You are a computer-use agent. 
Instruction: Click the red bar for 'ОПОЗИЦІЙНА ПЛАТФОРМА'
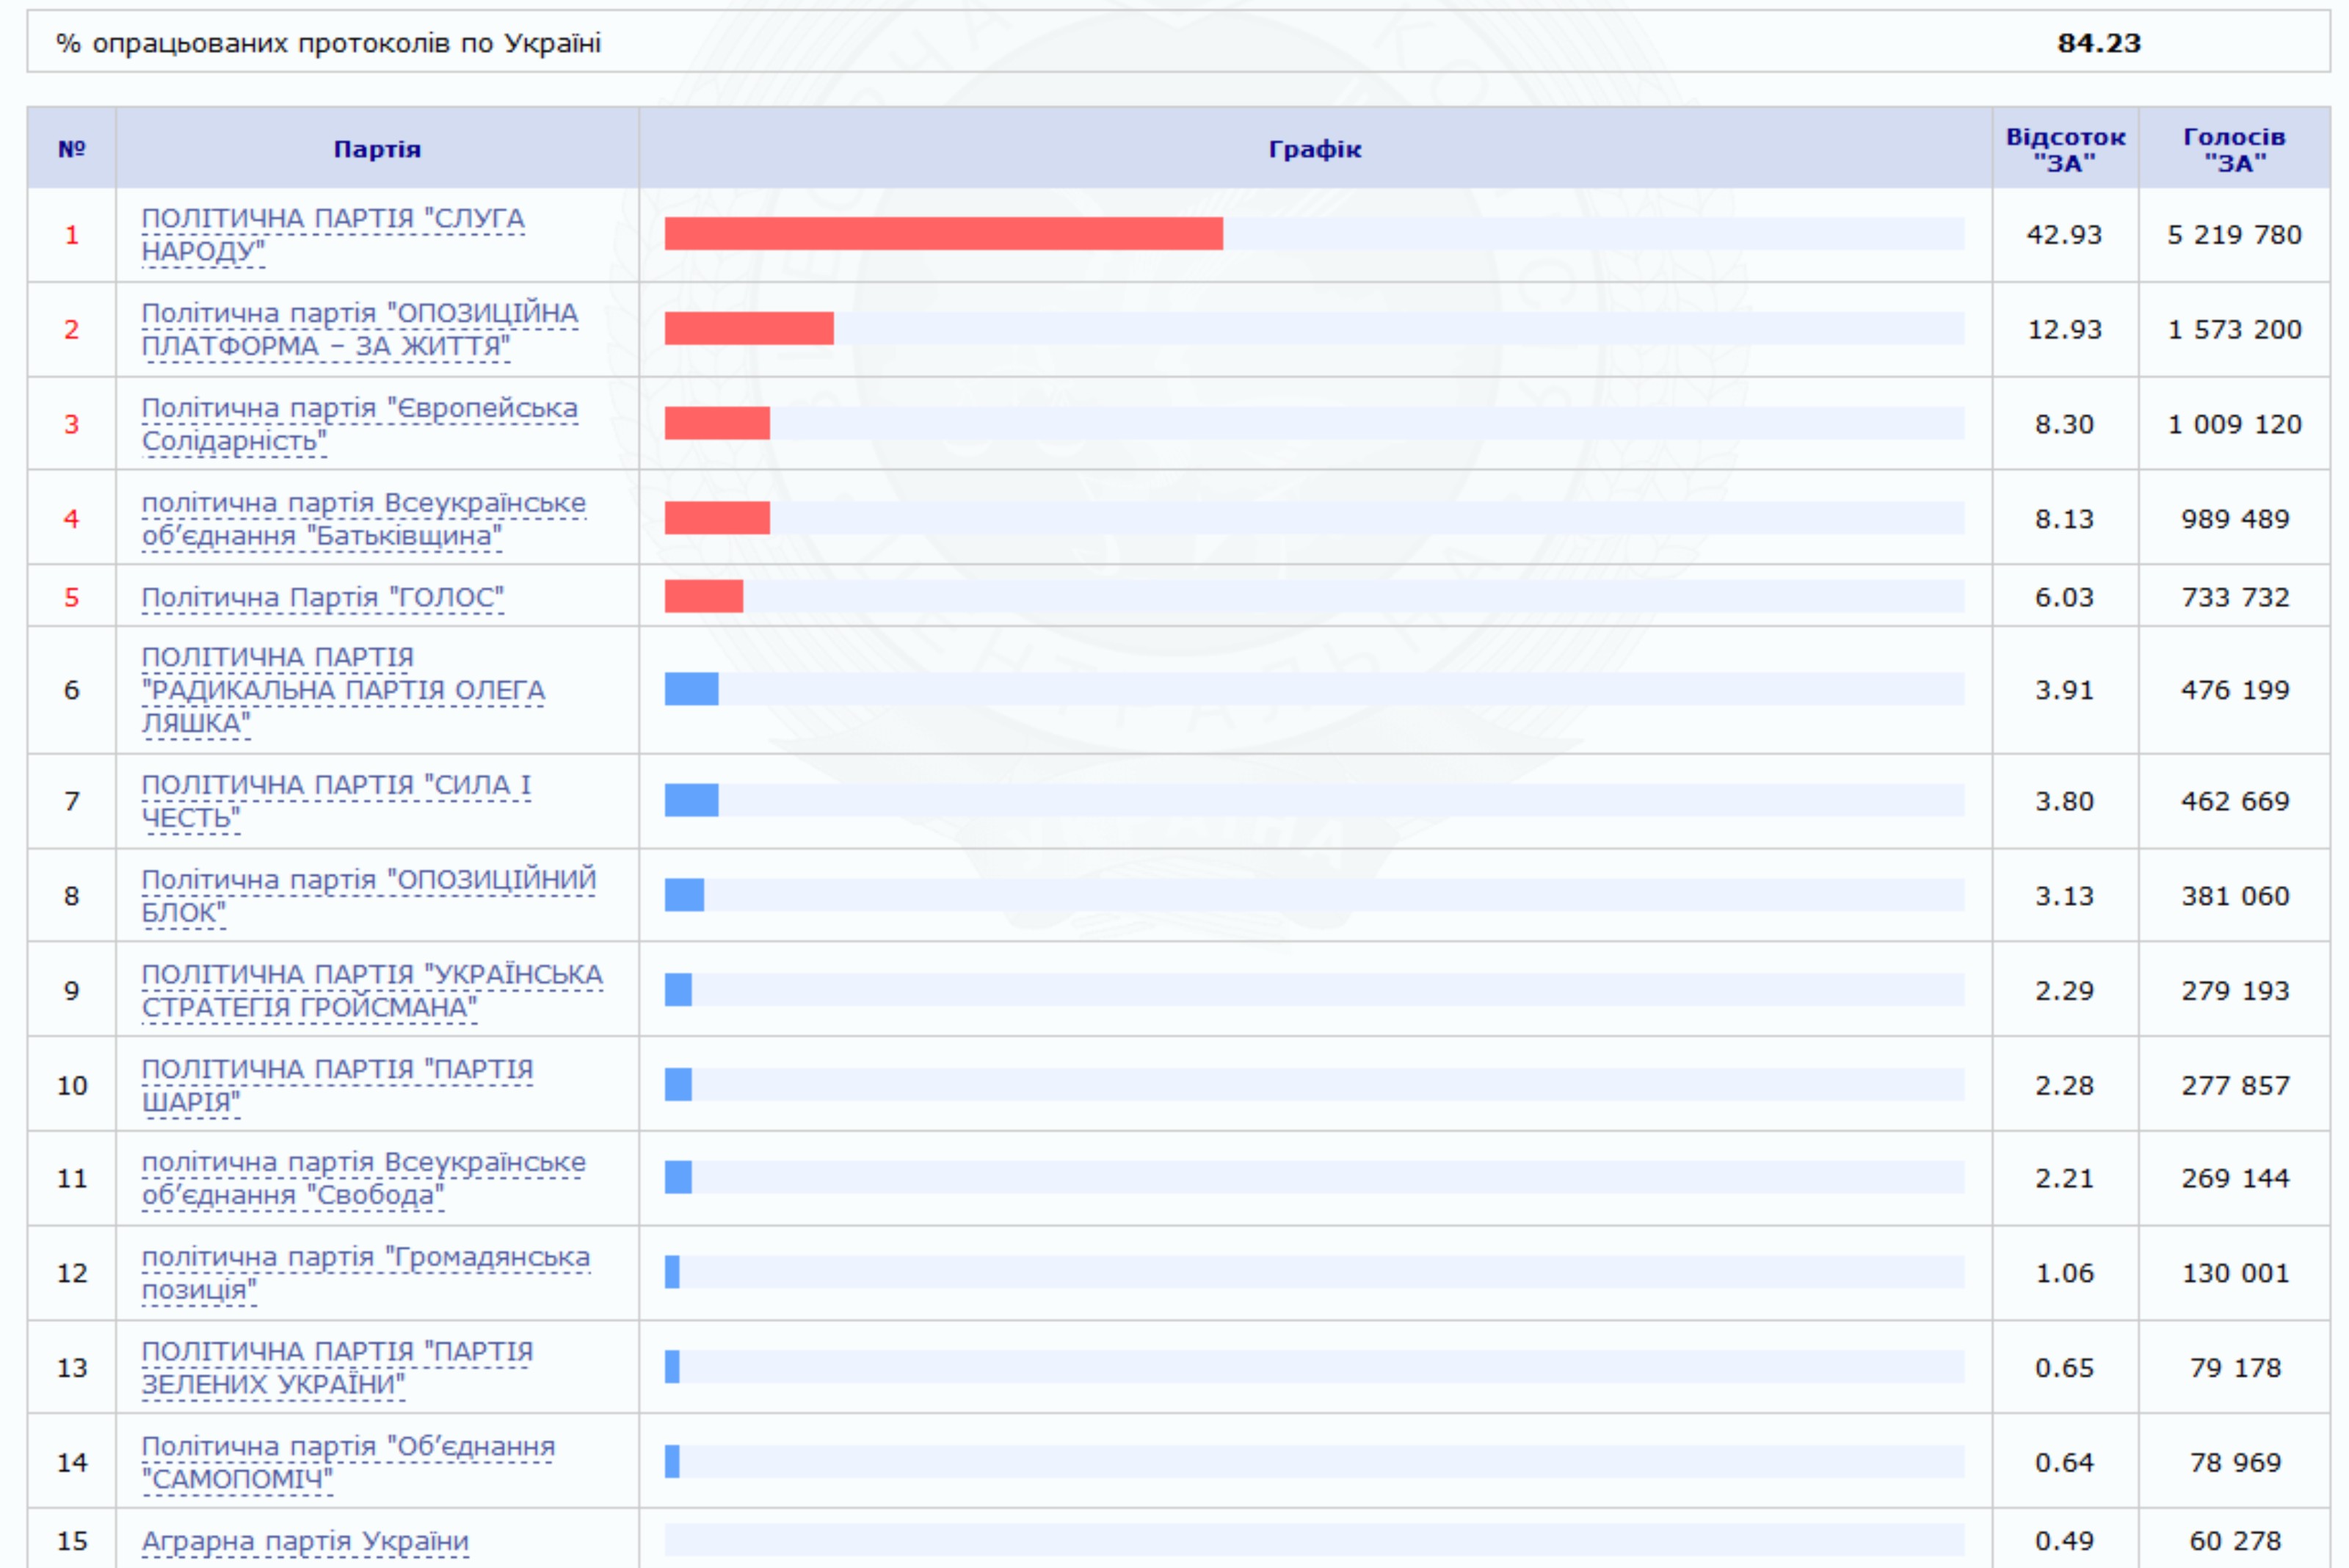[x=749, y=329]
